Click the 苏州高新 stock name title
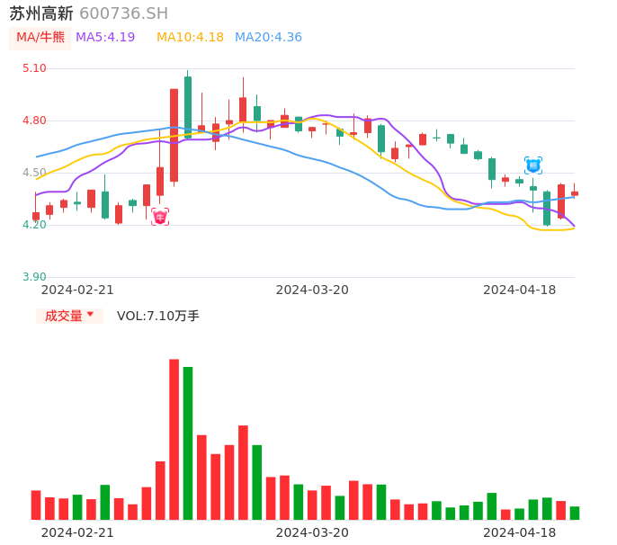The height and width of the screenshot is (545, 617). point(41,13)
